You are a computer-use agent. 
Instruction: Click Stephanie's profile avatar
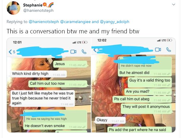tap(13, 8)
